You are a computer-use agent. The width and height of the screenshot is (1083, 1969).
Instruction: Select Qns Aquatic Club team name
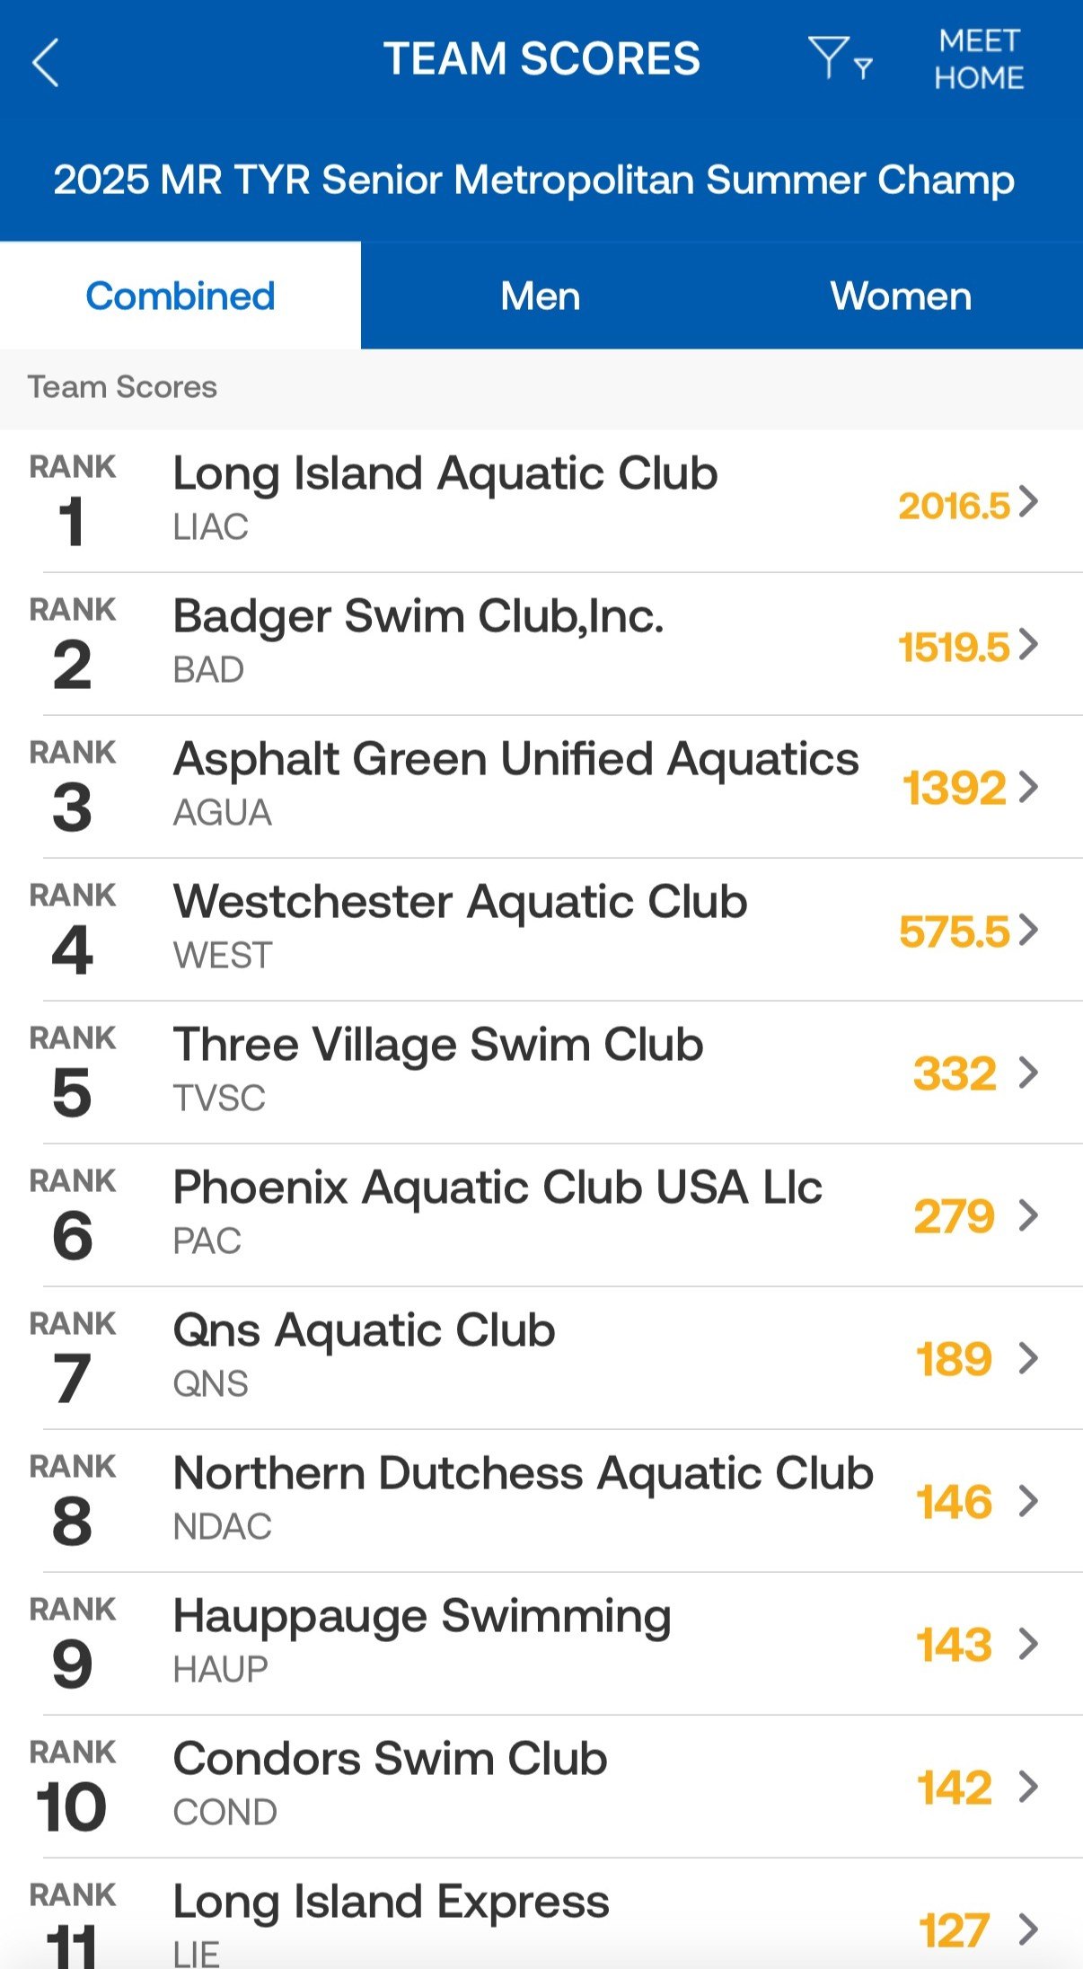tap(364, 1330)
